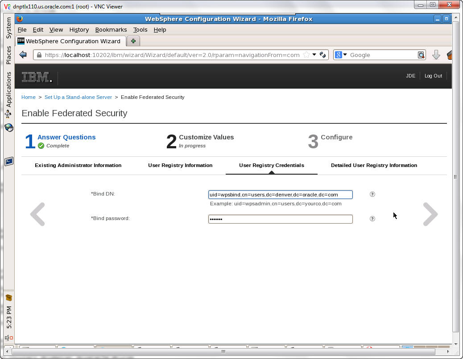
Task: Click the Customize Values step heading
Action: click(x=207, y=137)
